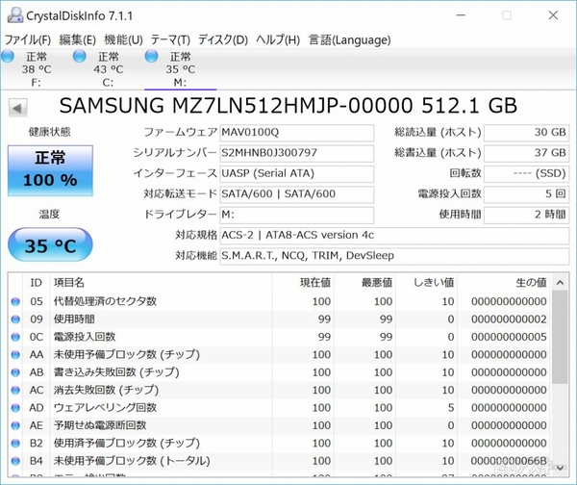Click the CrystalDiskInfo title bar icon
Image resolution: width=577 pixels, height=485 pixels.
(x=15, y=15)
